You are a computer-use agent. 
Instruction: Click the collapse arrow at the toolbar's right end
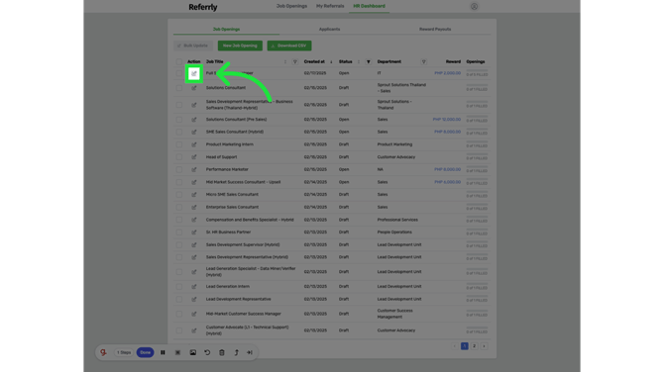point(250,352)
